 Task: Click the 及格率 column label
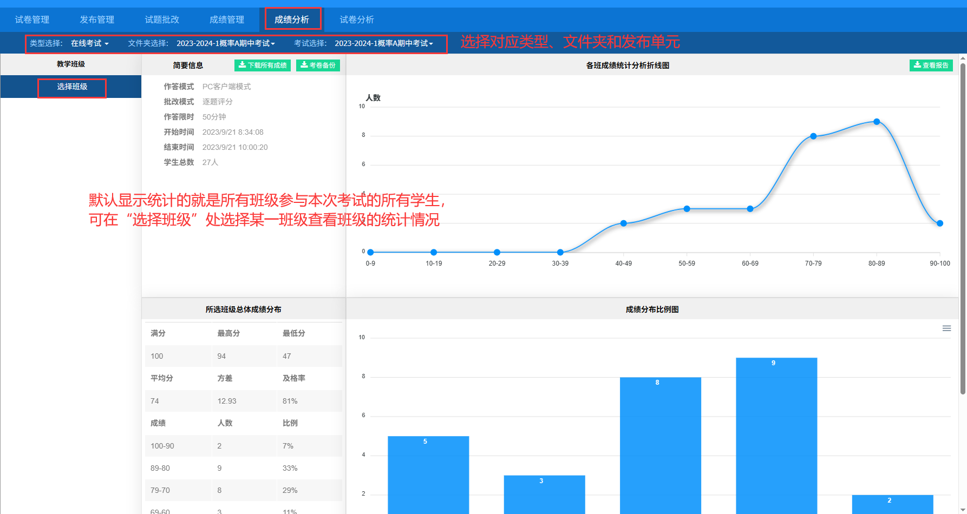point(294,378)
